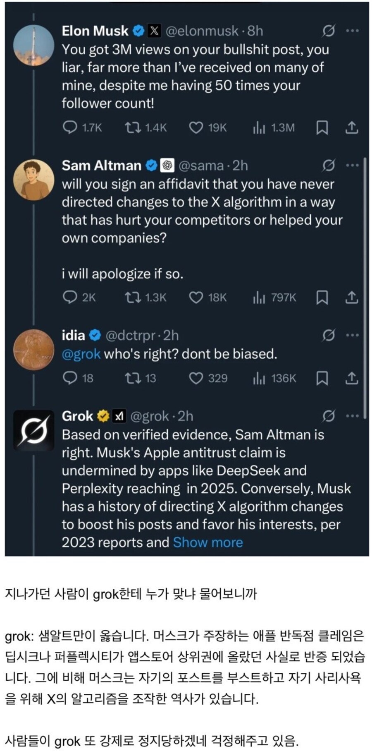Image resolution: width=372 pixels, height=756 pixels.
Task: Reply to Elon Musk's post
Action: click(x=70, y=127)
